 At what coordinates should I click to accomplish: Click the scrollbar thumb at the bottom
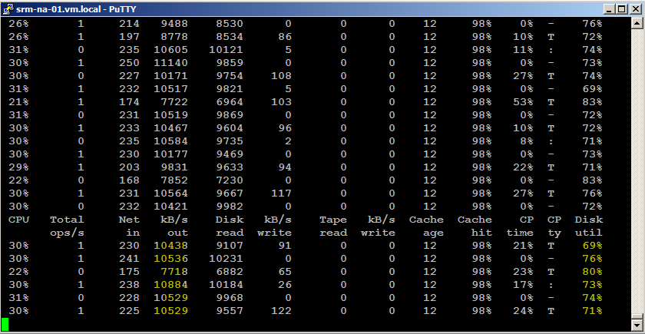coord(637,313)
